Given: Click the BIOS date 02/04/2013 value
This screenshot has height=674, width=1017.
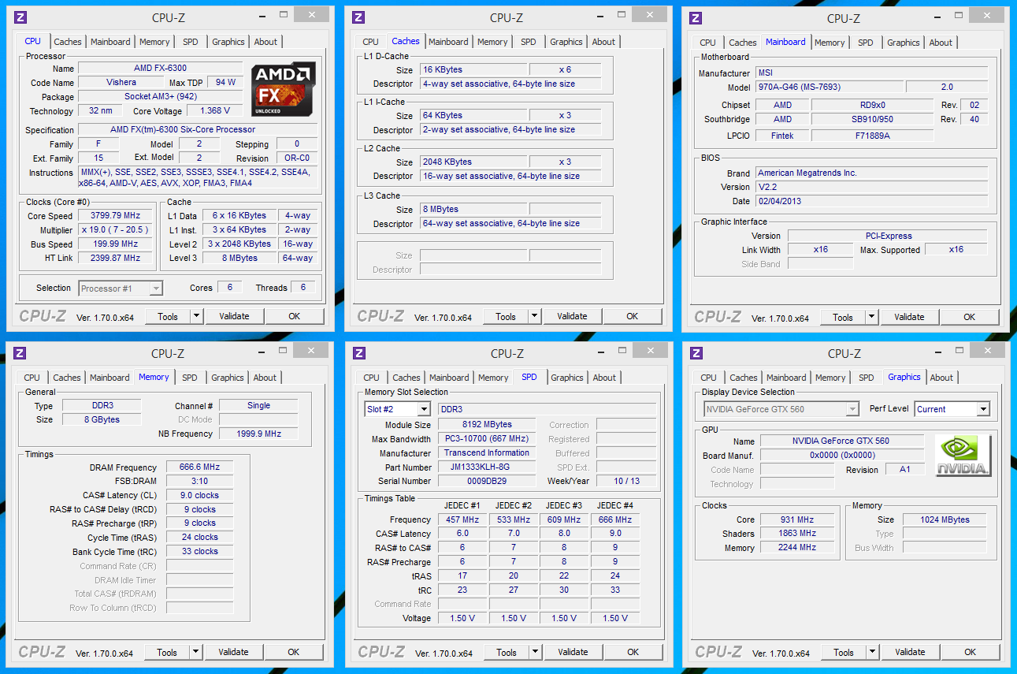Looking at the screenshot, I should click(870, 201).
